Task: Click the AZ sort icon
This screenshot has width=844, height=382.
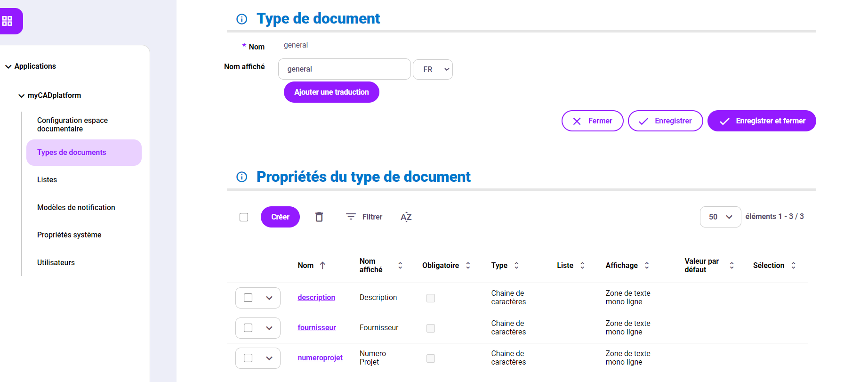Action: click(x=406, y=217)
